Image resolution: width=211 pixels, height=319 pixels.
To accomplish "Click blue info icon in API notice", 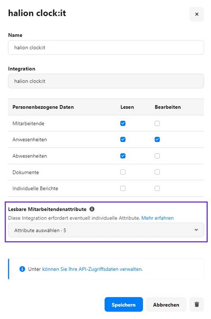I will [x=22, y=269].
